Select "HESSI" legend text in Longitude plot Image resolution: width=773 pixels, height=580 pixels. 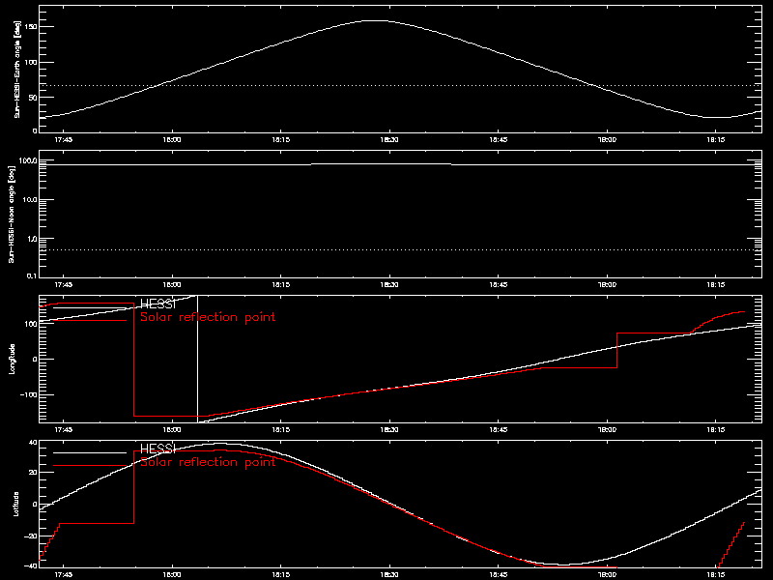(x=157, y=304)
